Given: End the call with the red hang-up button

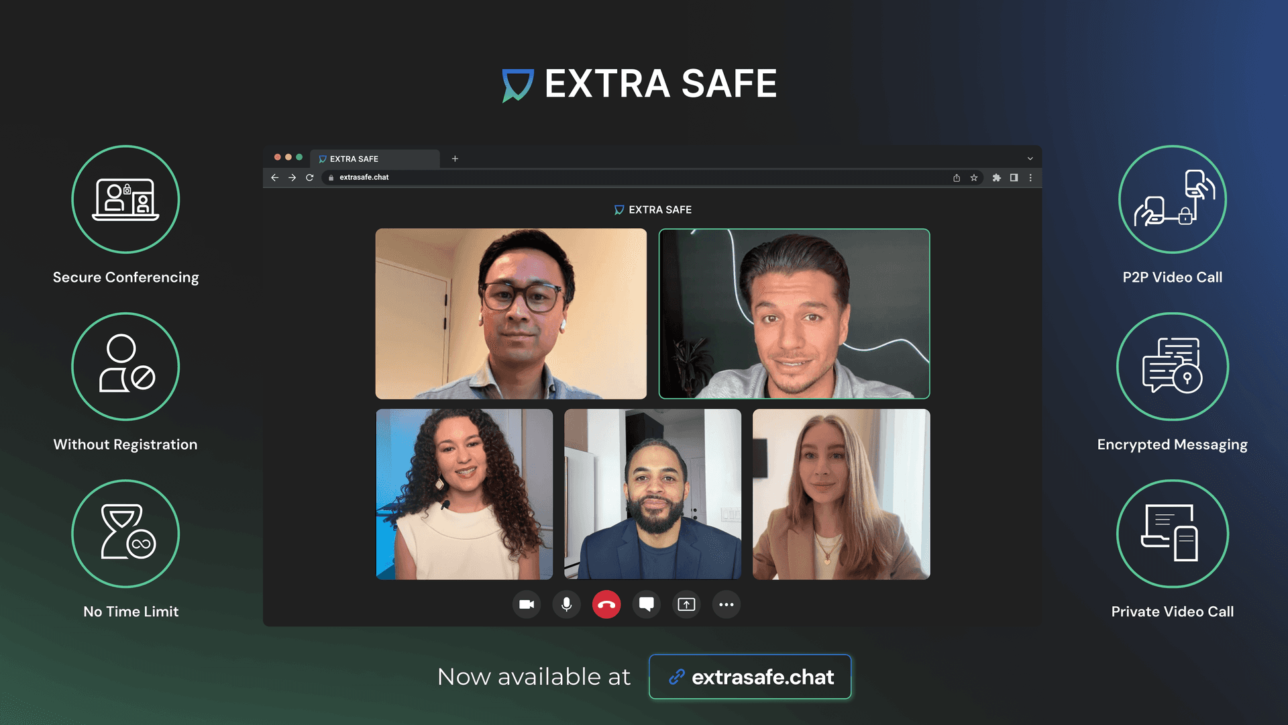Looking at the screenshot, I should (606, 604).
